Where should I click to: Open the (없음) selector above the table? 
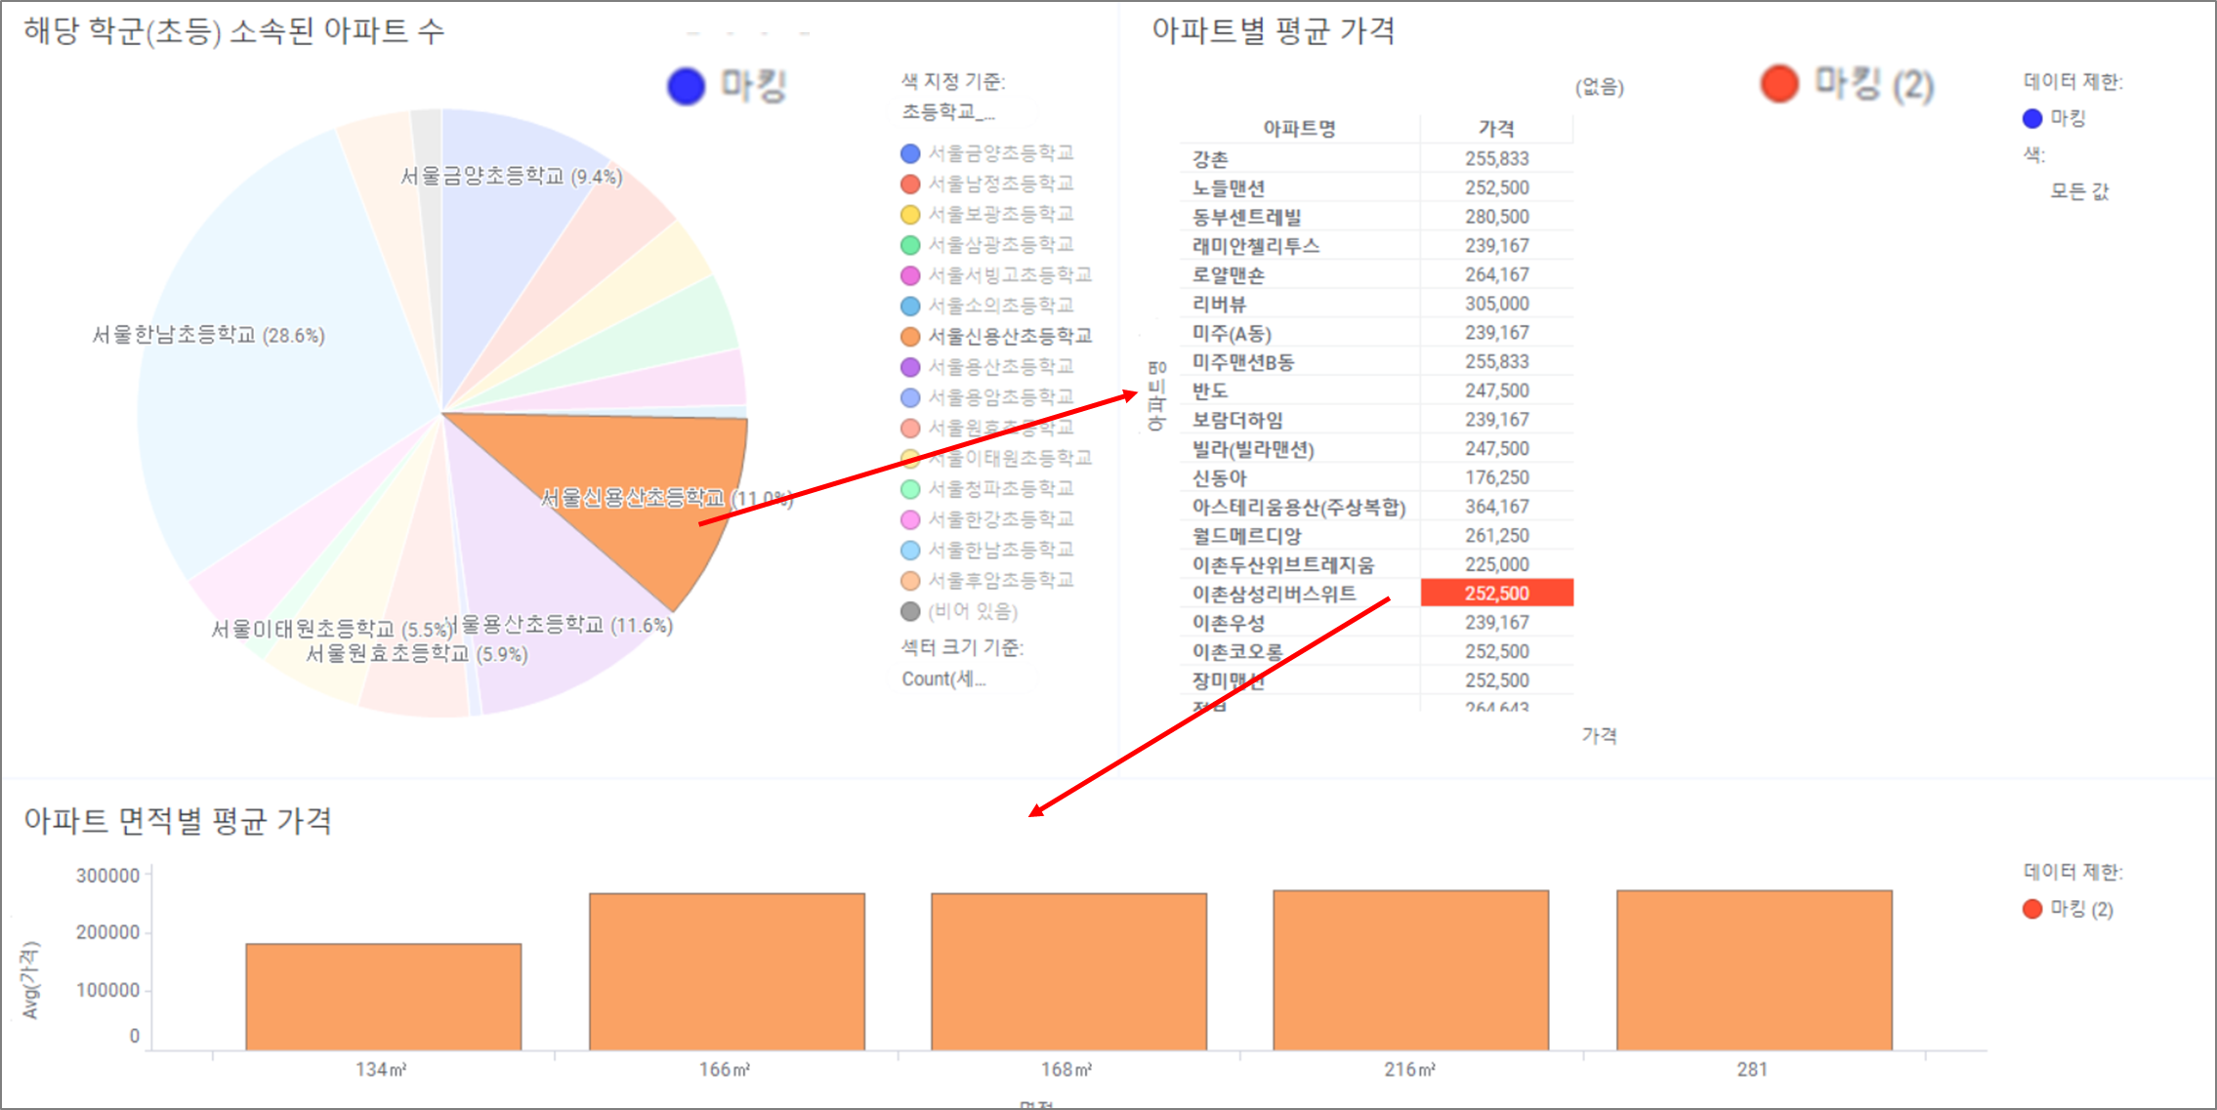click(1599, 87)
